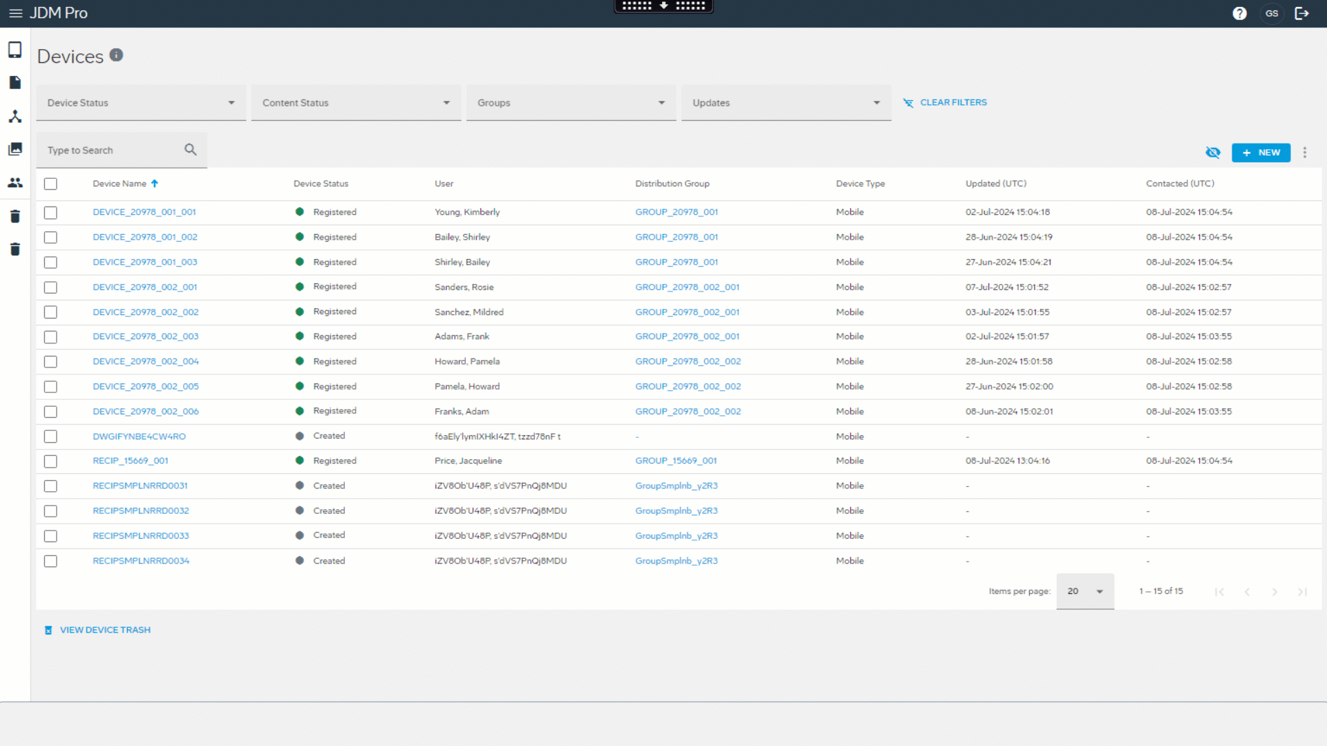The image size is (1327, 746).
Task: Check the checkbox for DEVICE_20978_001_001
Action: [x=50, y=213]
